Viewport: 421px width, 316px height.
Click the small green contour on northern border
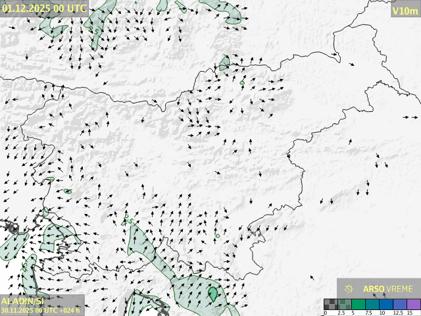click(224, 64)
